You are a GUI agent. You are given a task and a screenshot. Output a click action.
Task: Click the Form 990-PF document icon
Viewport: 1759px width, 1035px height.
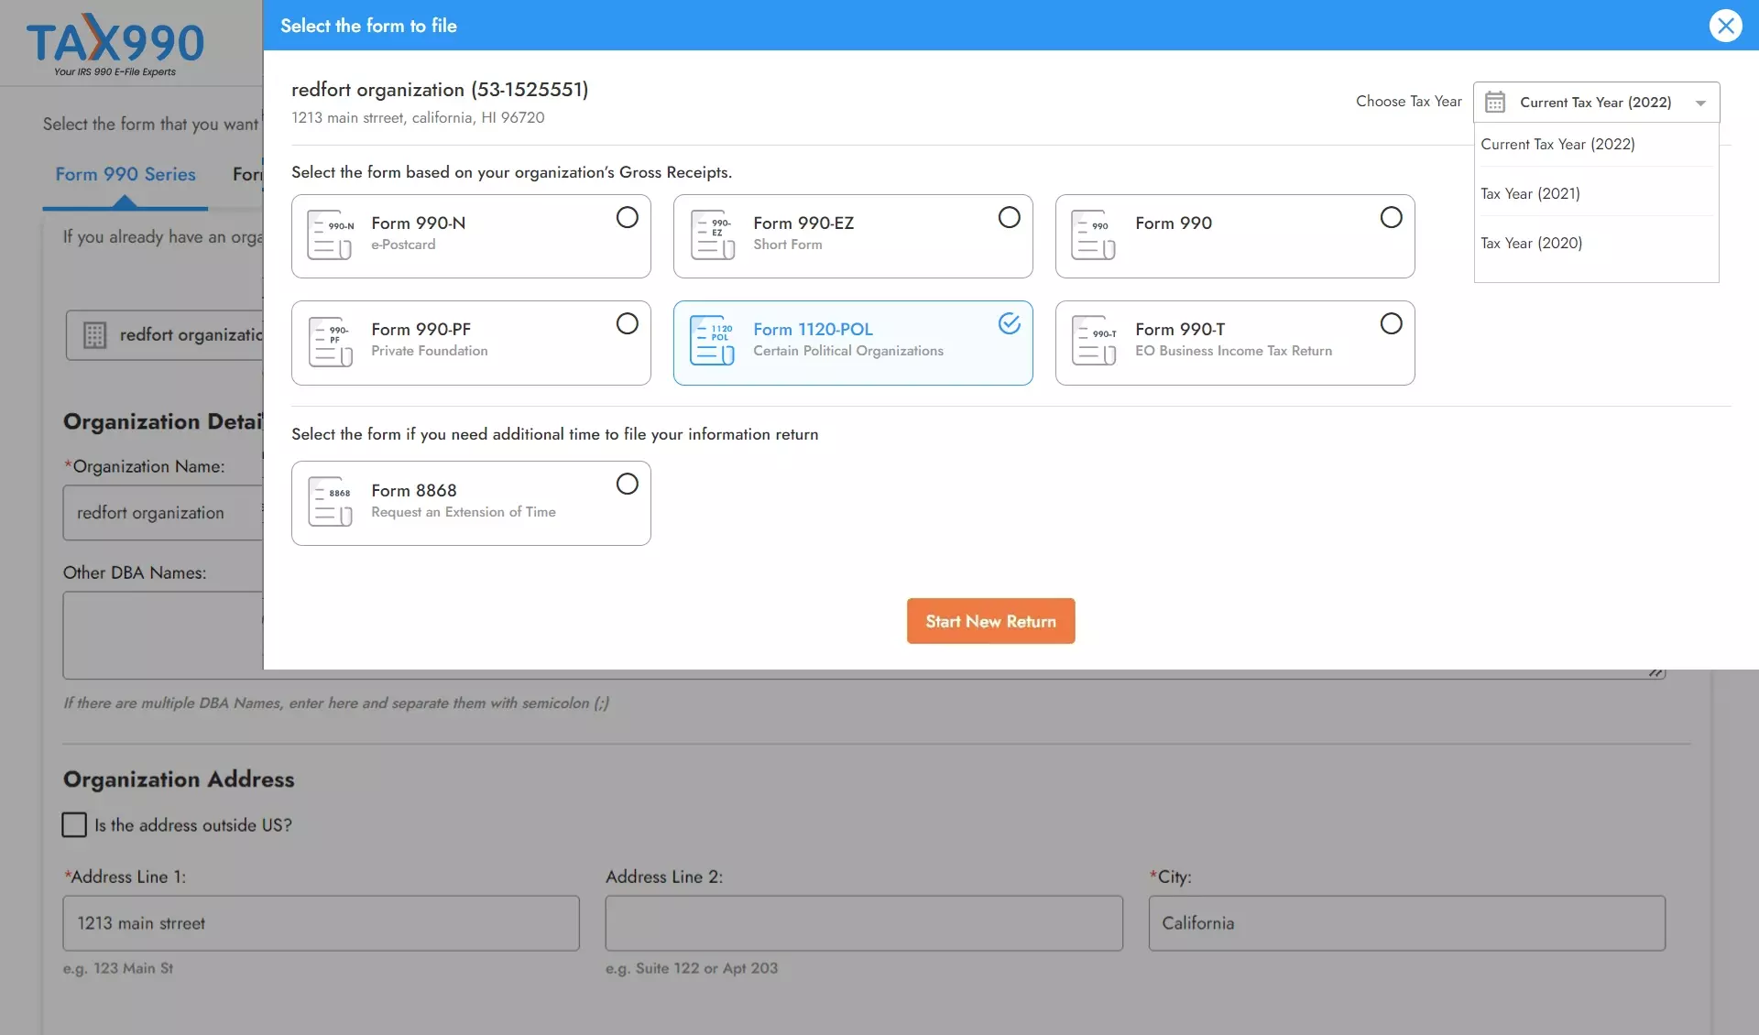pos(330,342)
